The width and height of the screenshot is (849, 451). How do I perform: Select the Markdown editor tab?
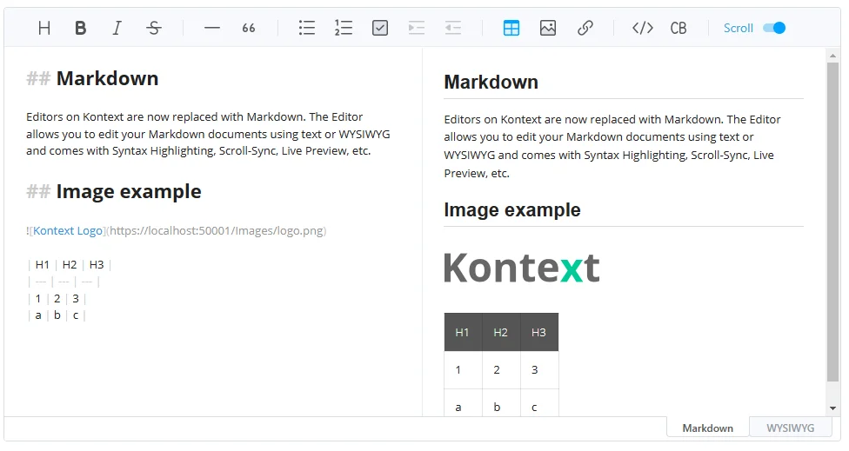click(x=707, y=428)
